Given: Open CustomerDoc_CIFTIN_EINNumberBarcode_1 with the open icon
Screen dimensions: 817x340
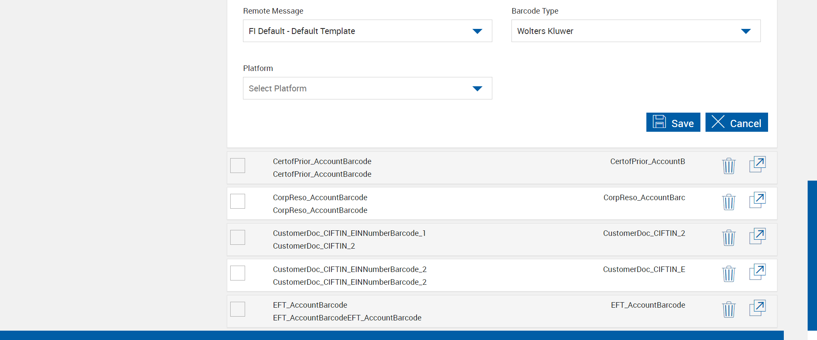Looking at the screenshot, I should click(x=757, y=236).
